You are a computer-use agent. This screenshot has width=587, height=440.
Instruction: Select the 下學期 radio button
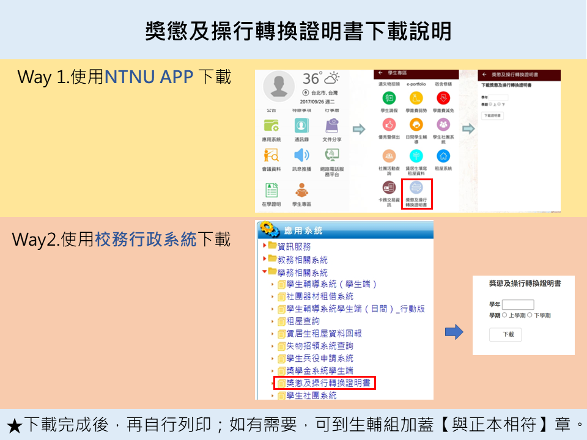(x=531, y=315)
